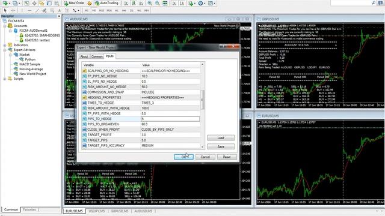Select the crosshair tool

(13, 11)
